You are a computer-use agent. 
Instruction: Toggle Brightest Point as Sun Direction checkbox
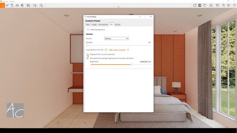pos(87,54)
